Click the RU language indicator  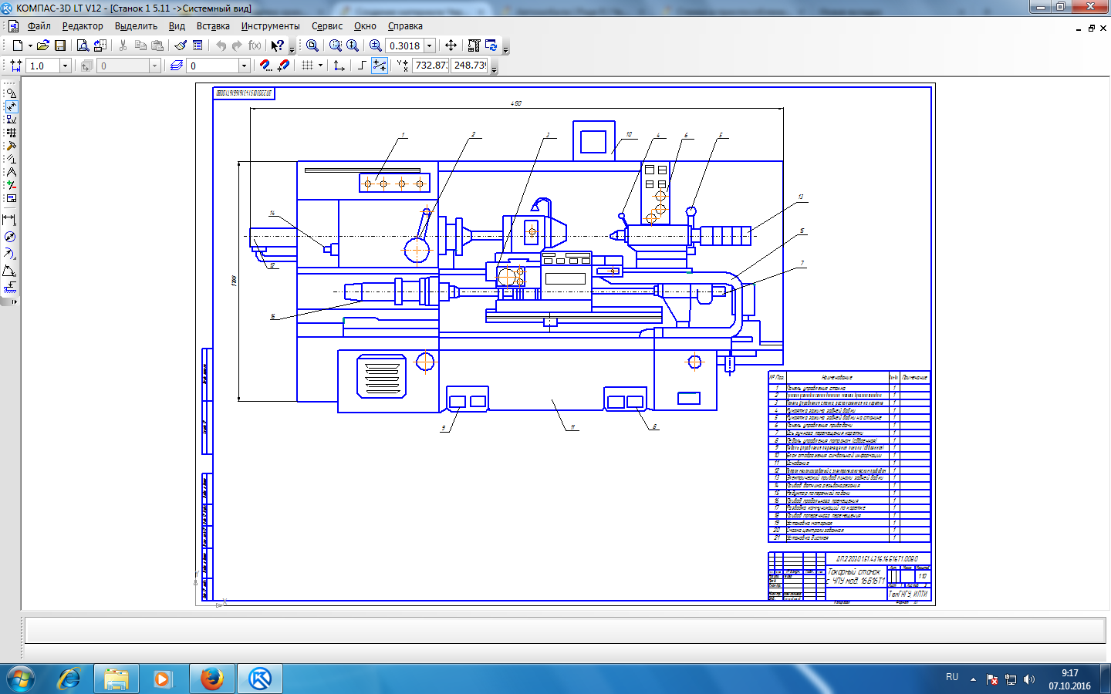coord(952,677)
